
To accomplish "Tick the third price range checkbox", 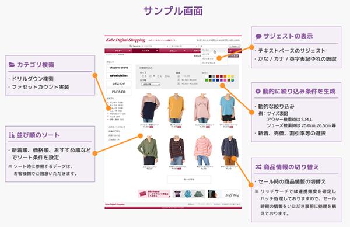I will (x=178, y=83).
